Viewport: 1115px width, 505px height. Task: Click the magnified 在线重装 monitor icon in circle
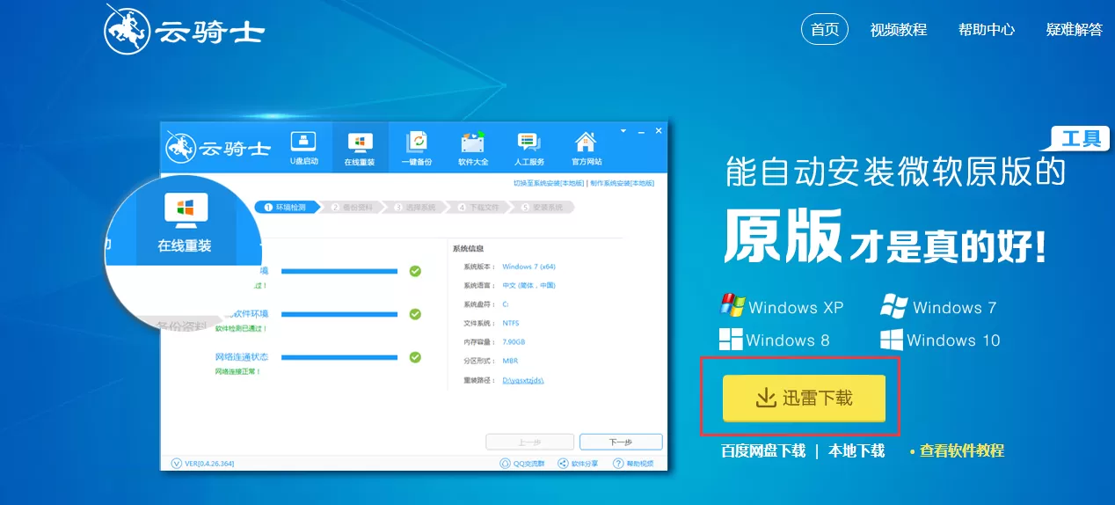tap(186, 209)
